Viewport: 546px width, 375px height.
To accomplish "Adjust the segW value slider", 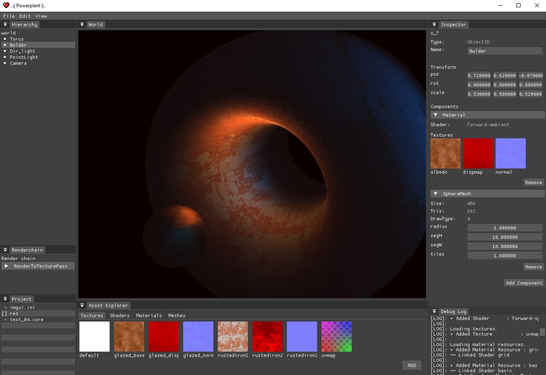I will tap(505, 246).
